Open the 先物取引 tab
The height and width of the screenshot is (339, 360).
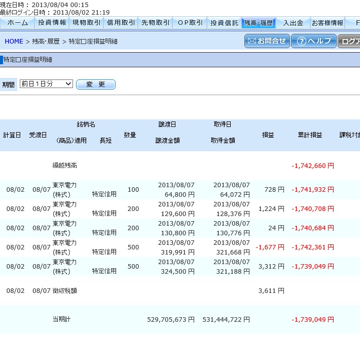click(x=155, y=23)
